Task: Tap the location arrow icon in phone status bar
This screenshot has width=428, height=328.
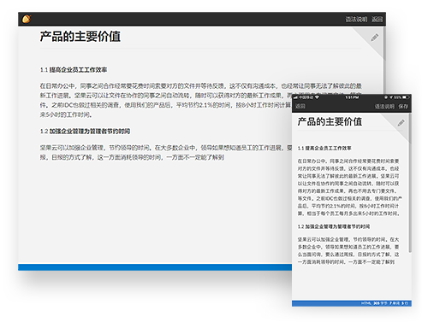Action: point(391,97)
